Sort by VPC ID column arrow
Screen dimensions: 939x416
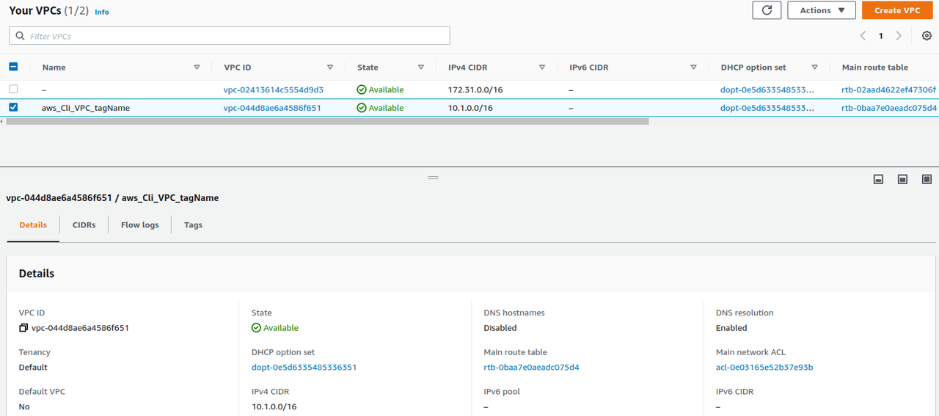click(330, 67)
